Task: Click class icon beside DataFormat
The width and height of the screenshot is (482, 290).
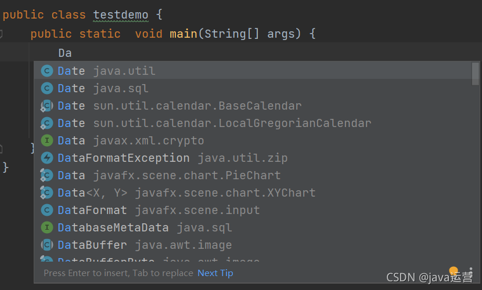Action: [x=47, y=210]
